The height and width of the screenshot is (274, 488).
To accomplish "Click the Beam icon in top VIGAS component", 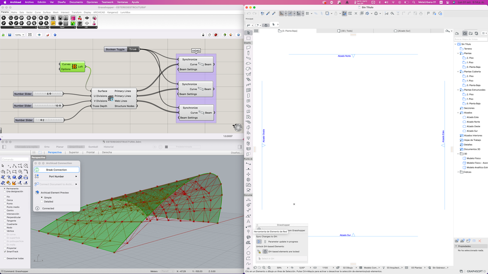I will (201, 64).
